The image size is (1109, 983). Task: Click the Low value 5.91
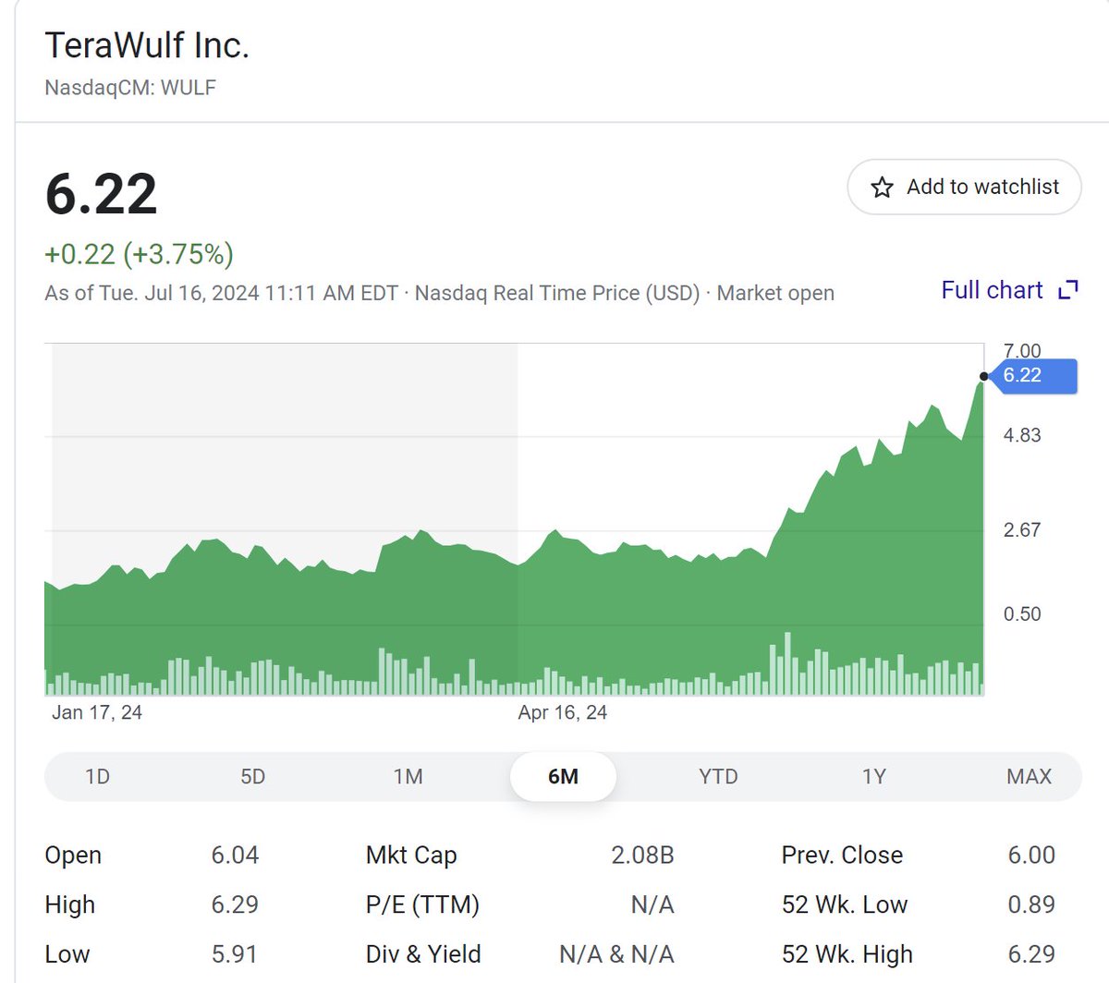click(x=235, y=954)
